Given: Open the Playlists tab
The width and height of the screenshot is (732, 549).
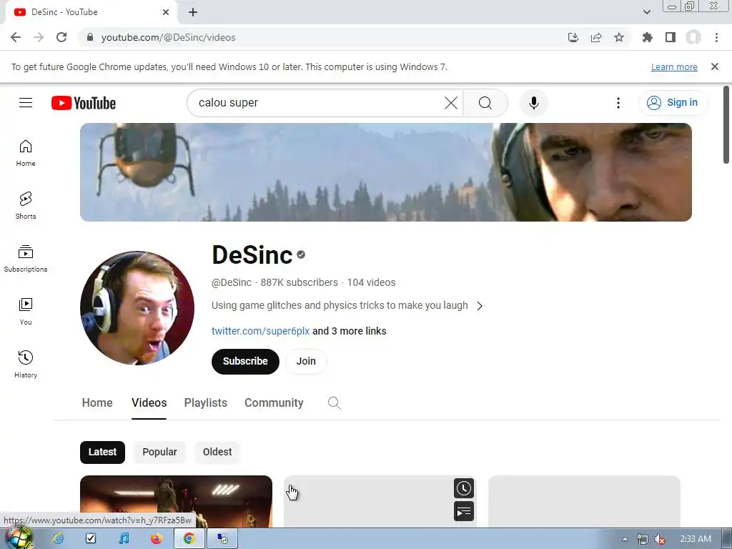Looking at the screenshot, I should coord(205,403).
